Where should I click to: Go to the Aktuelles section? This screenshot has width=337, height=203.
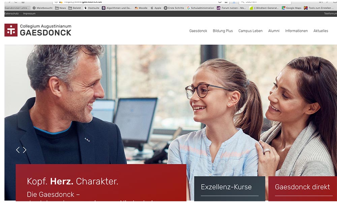[321, 31]
